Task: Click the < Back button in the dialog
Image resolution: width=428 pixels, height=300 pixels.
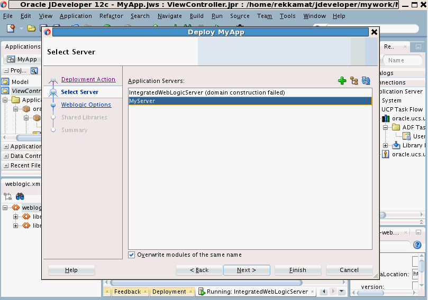Action: click(x=199, y=270)
